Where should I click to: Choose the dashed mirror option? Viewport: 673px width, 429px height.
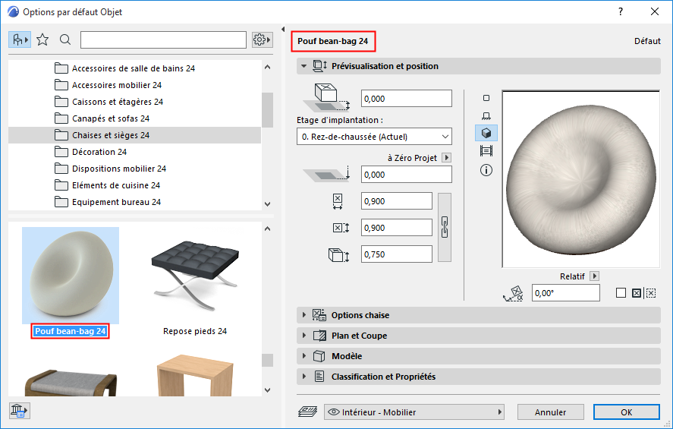tap(651, 293)
